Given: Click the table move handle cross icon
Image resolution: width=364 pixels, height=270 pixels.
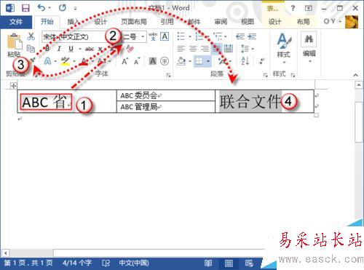Looking at the screenshot, I should tap(13, 86).
